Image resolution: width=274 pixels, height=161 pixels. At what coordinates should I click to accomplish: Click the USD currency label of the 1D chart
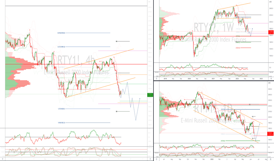269,83
